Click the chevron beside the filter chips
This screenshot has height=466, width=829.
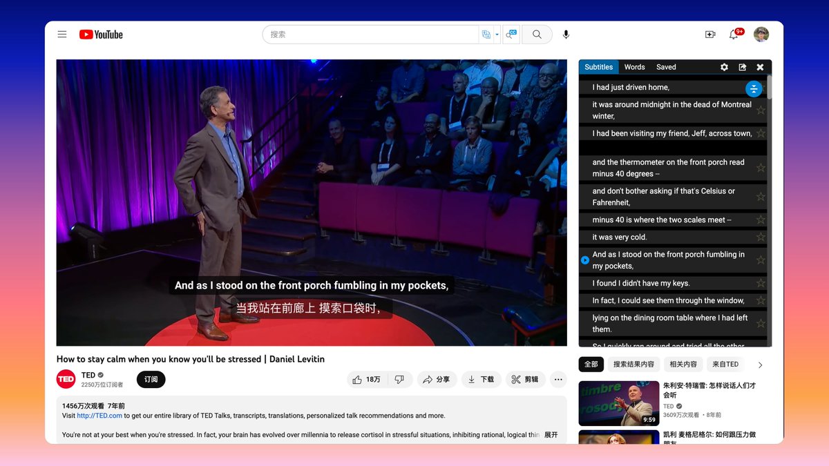click(760, 364)
